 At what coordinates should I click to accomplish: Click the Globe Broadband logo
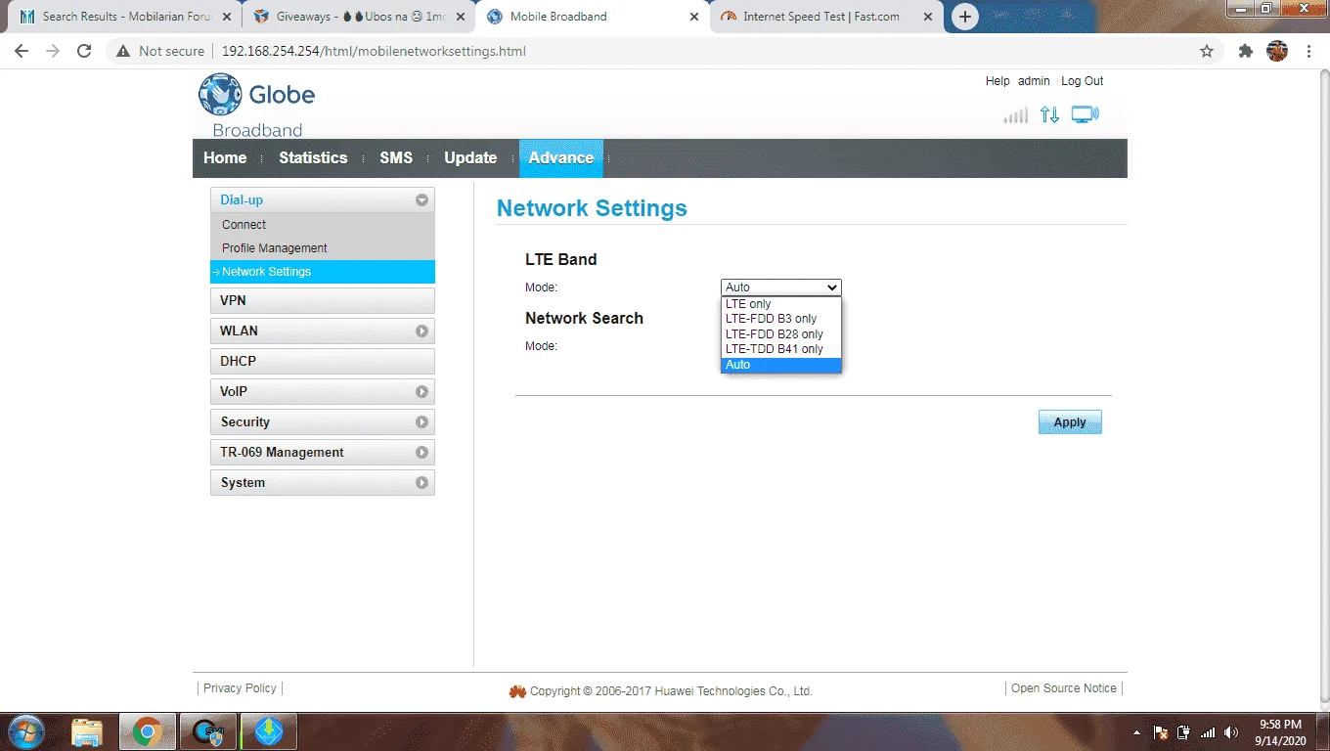(x=257, y=105)
